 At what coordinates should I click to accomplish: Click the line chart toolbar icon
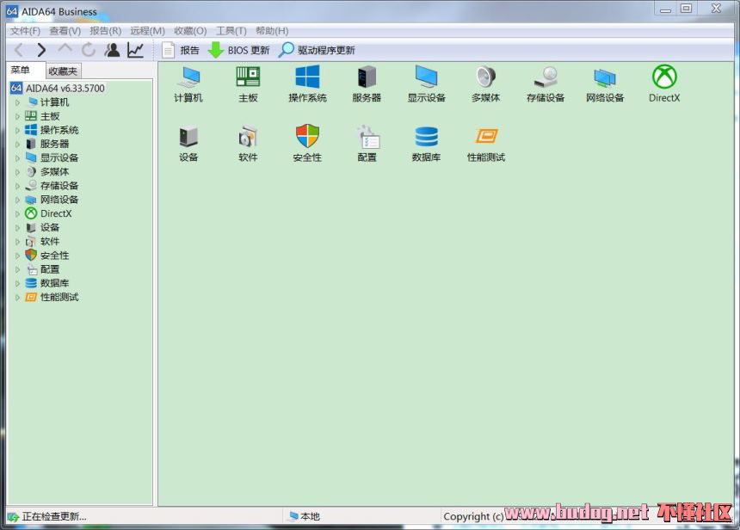[135, 50]
